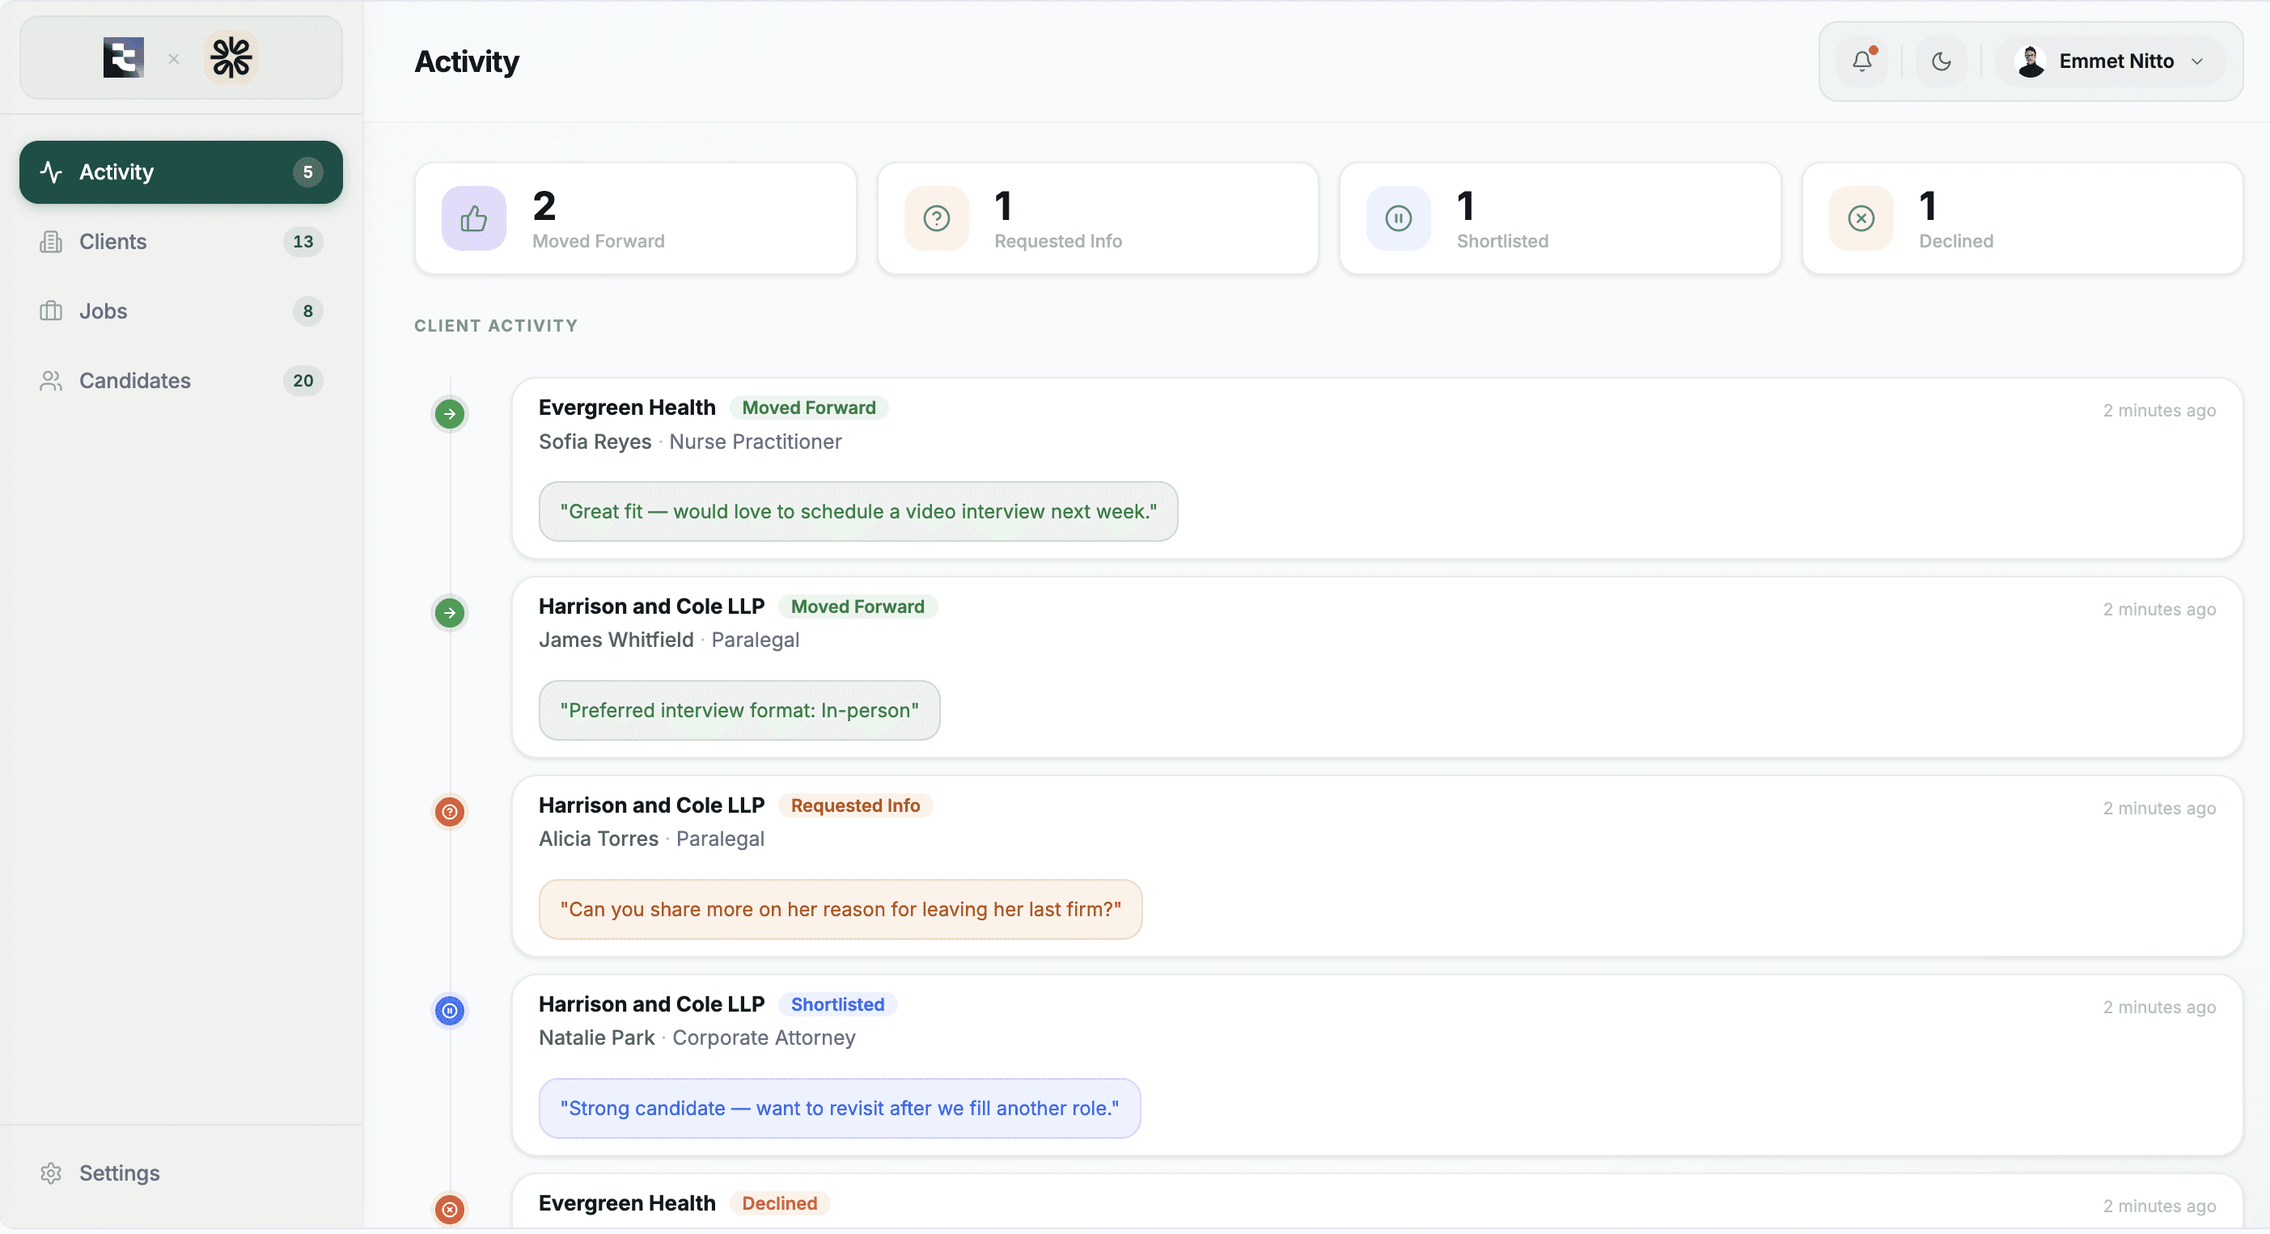Click the Clients building icon

51,241
